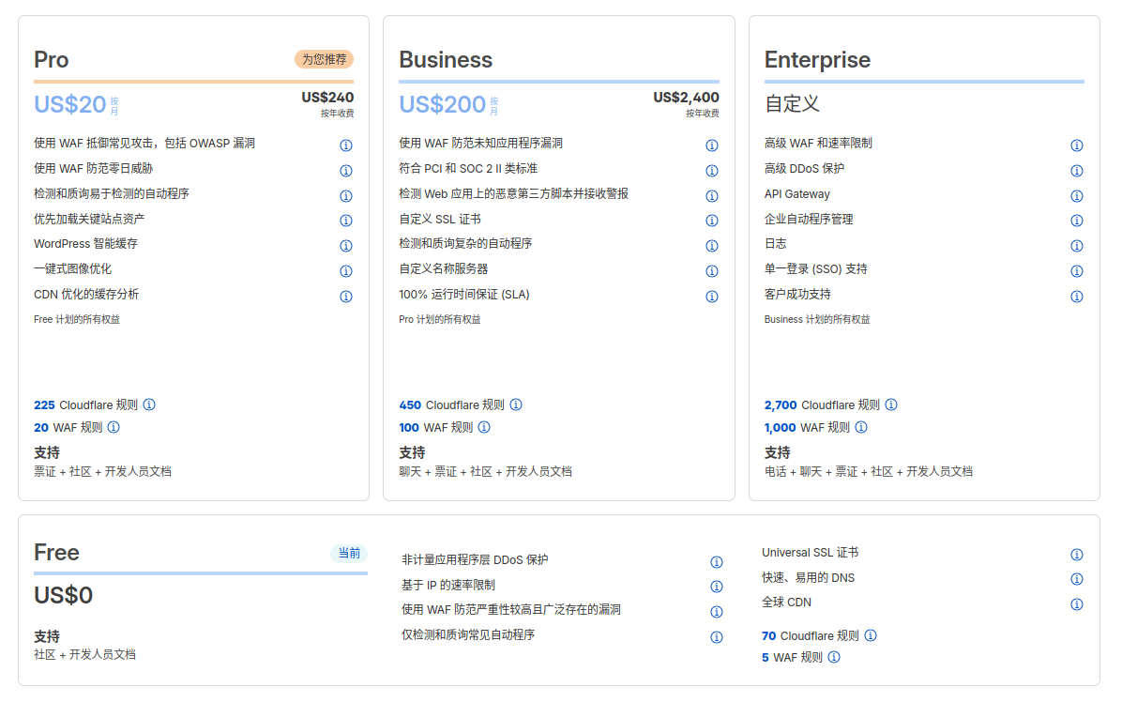1122x702 pixels.
Task: Show info for 100% 运行时间保证 (SLA)
Action: [711, 297]
